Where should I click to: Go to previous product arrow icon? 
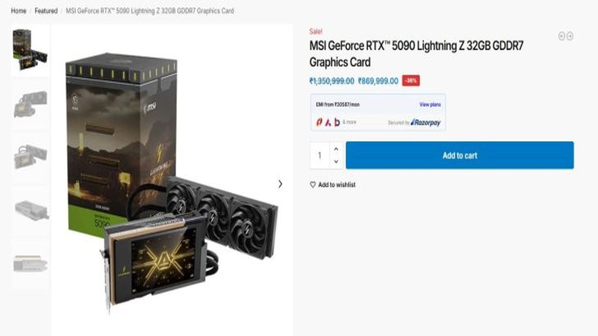pyautogui.click(x=562, y=36)
